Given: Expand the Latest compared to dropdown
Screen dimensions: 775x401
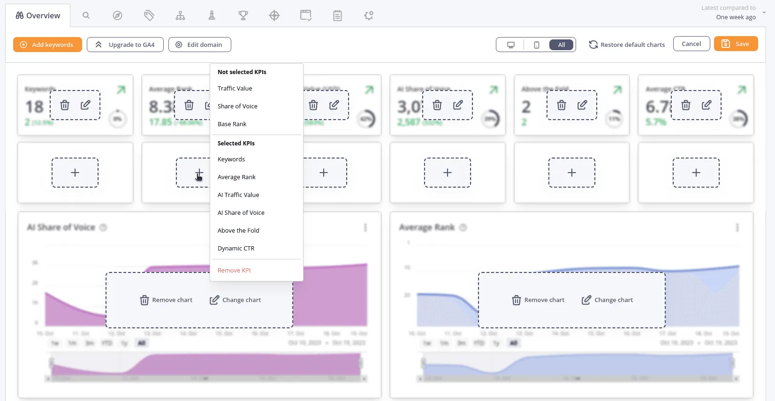Looking at the screenshot, I should coord(764,13).
